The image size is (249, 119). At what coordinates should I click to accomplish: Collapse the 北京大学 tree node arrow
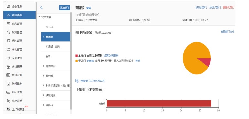coord(39,17)
